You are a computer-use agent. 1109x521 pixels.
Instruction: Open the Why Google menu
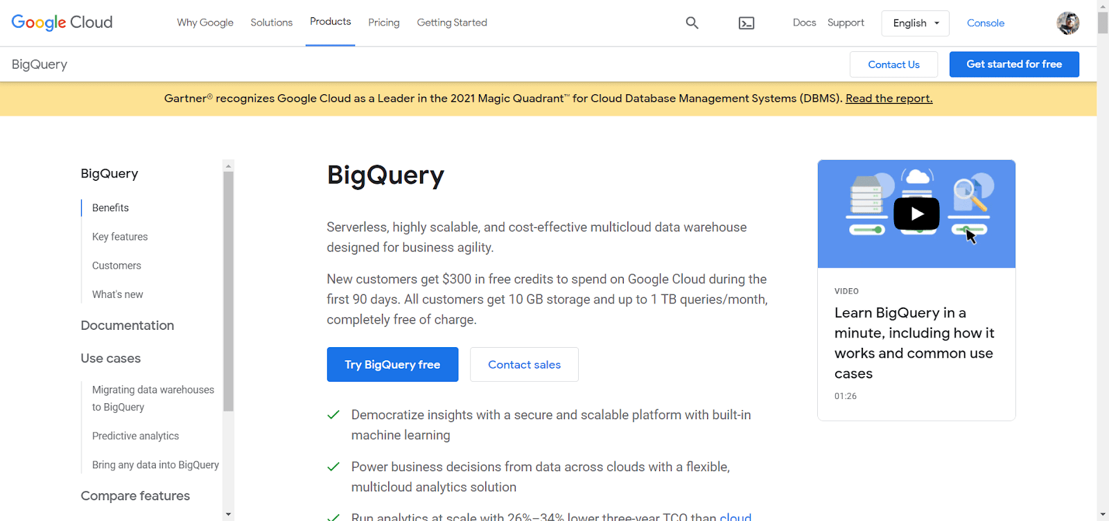205,23
